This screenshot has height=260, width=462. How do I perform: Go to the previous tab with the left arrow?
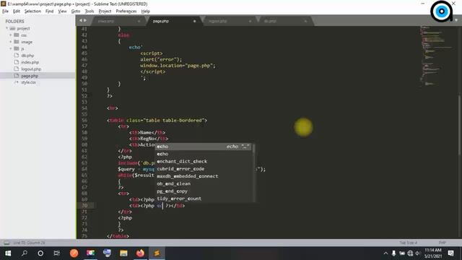[81, 20]
